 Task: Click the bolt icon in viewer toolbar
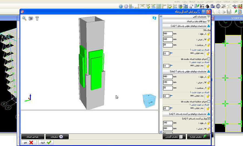click(x=37, y=18)
